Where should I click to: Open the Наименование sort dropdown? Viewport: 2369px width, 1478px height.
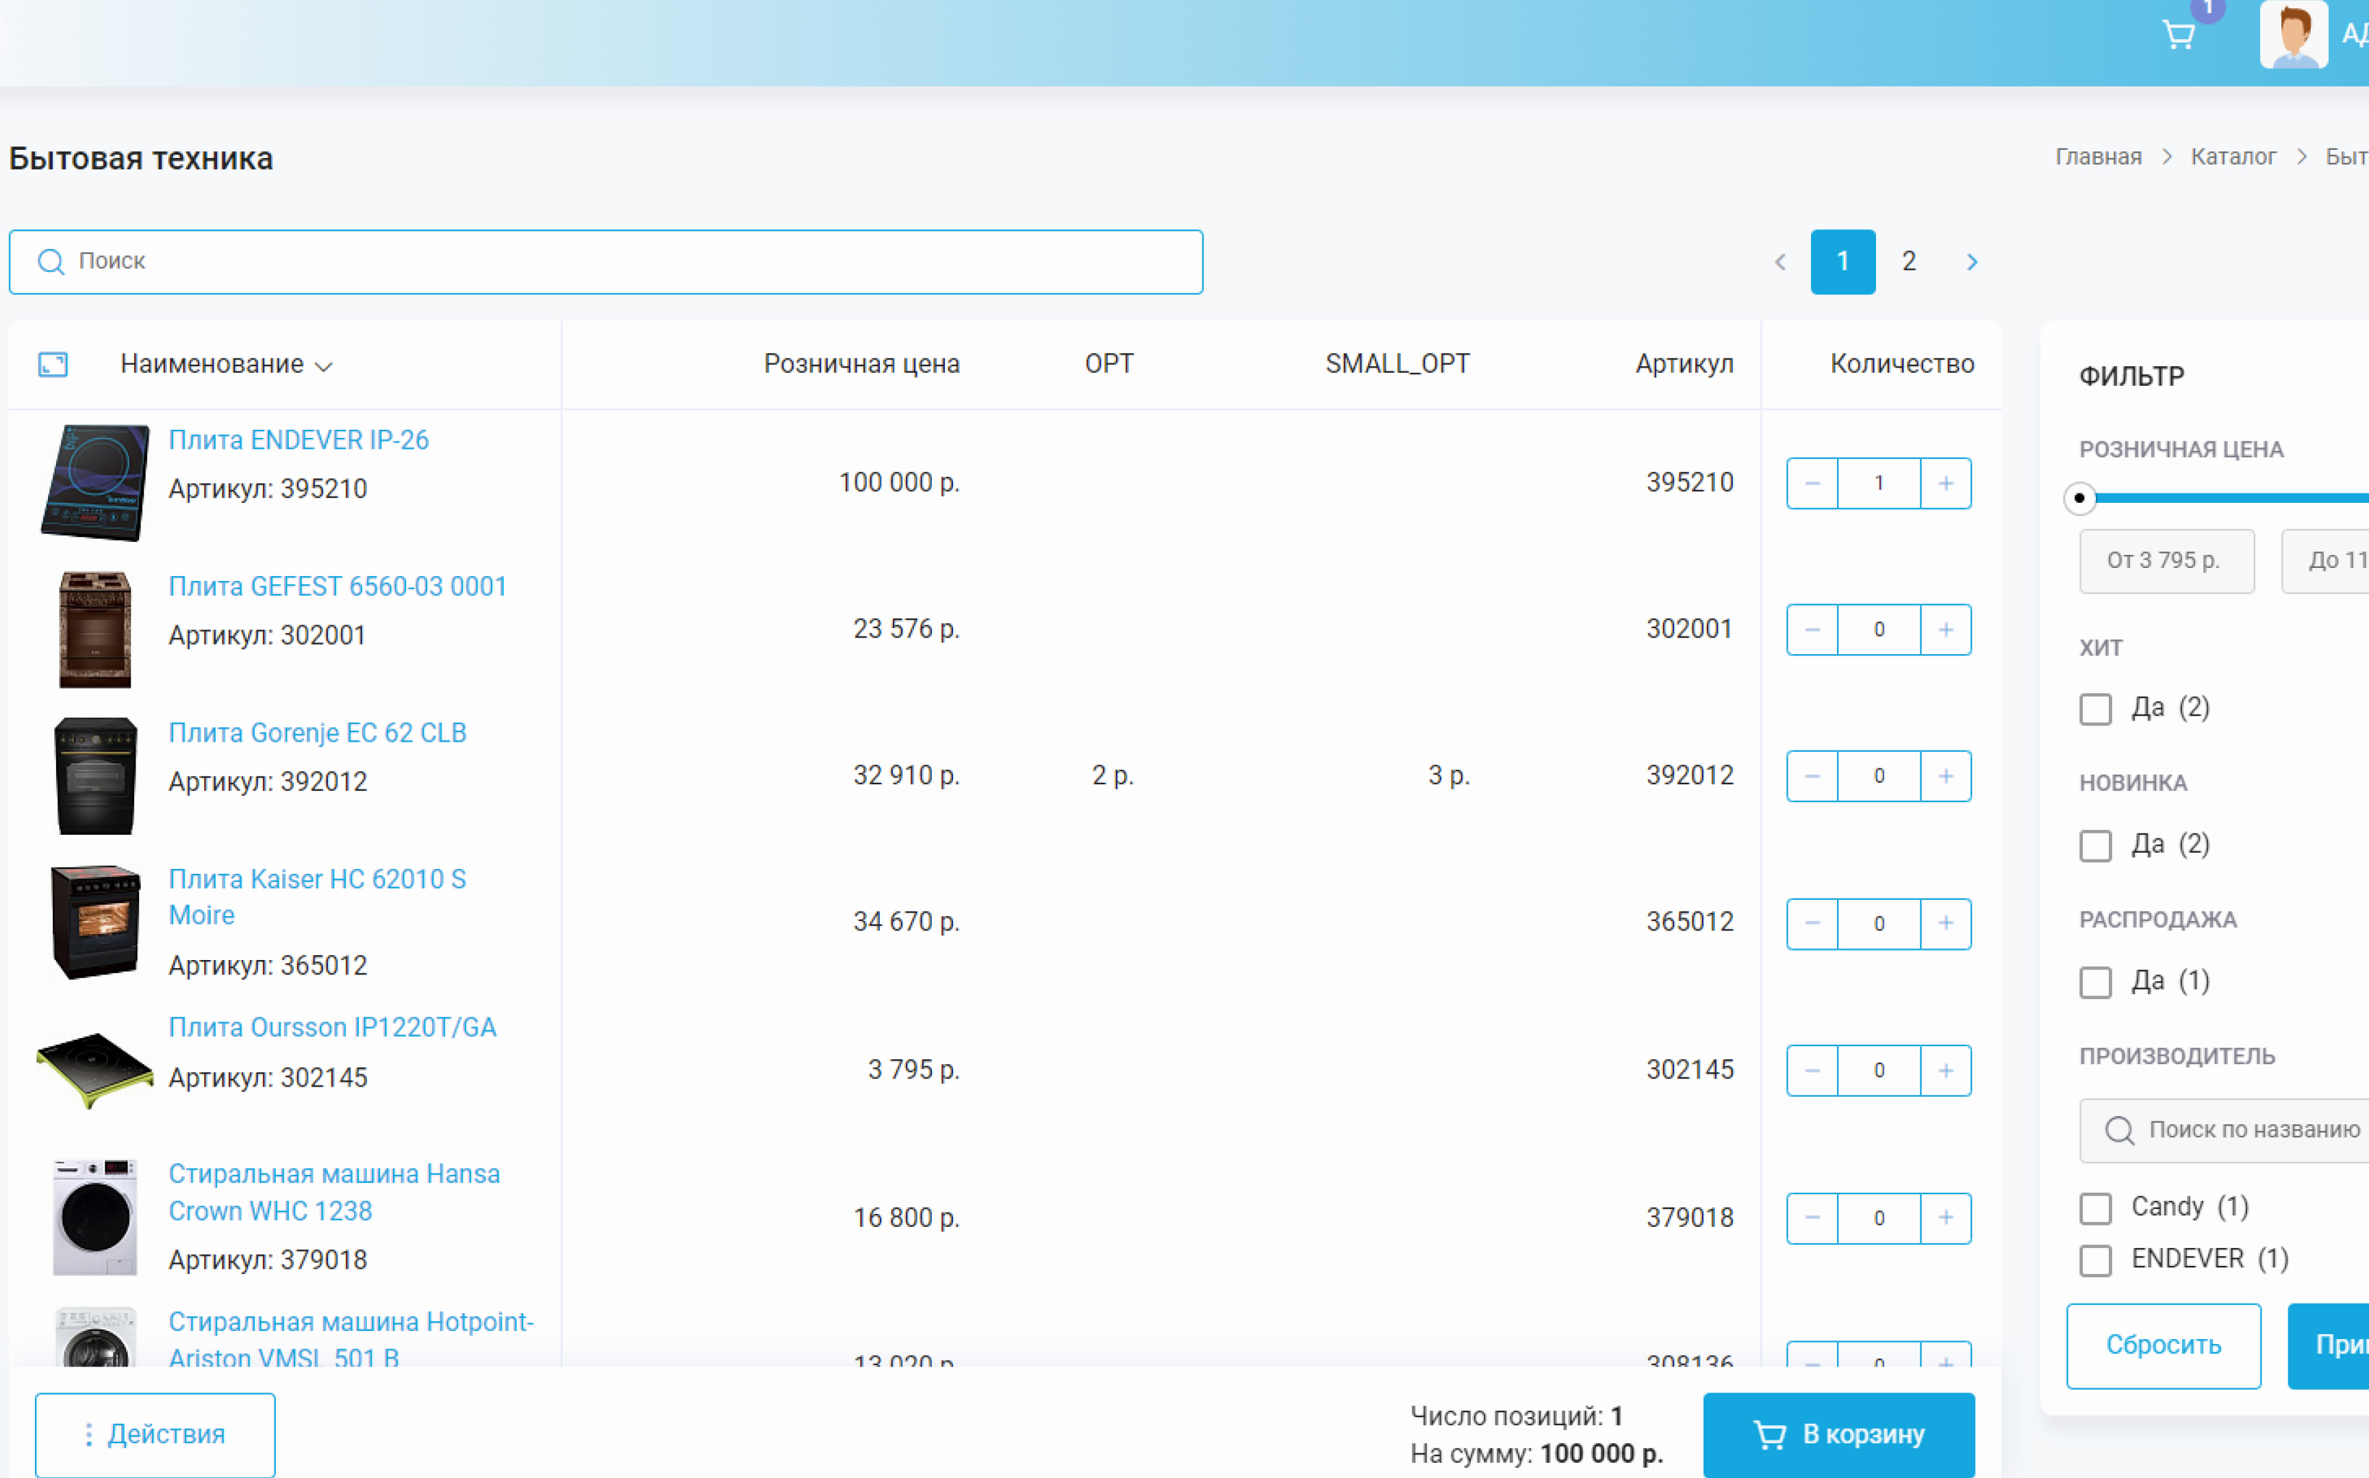pos(226,365)
